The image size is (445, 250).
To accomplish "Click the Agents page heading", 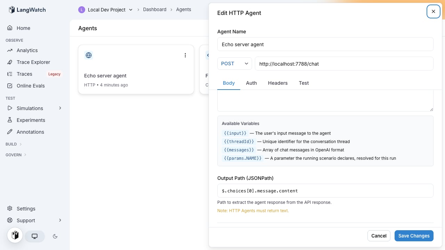I will (x=88, y=28).
